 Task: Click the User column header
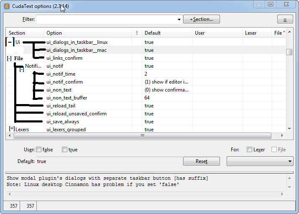click(217, 33)
